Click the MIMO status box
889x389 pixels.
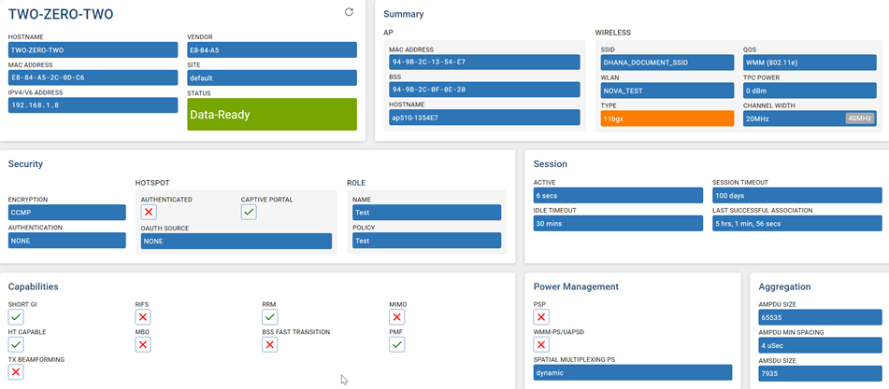coord(397,317)
